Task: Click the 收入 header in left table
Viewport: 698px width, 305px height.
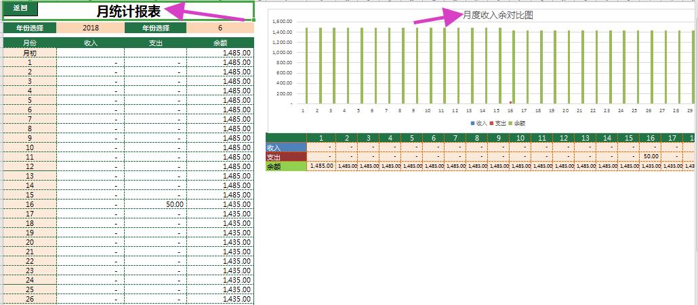Action: click(x=90, y=43)
